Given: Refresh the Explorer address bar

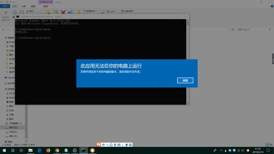Looking at the screenshot, I should (233, 30).
